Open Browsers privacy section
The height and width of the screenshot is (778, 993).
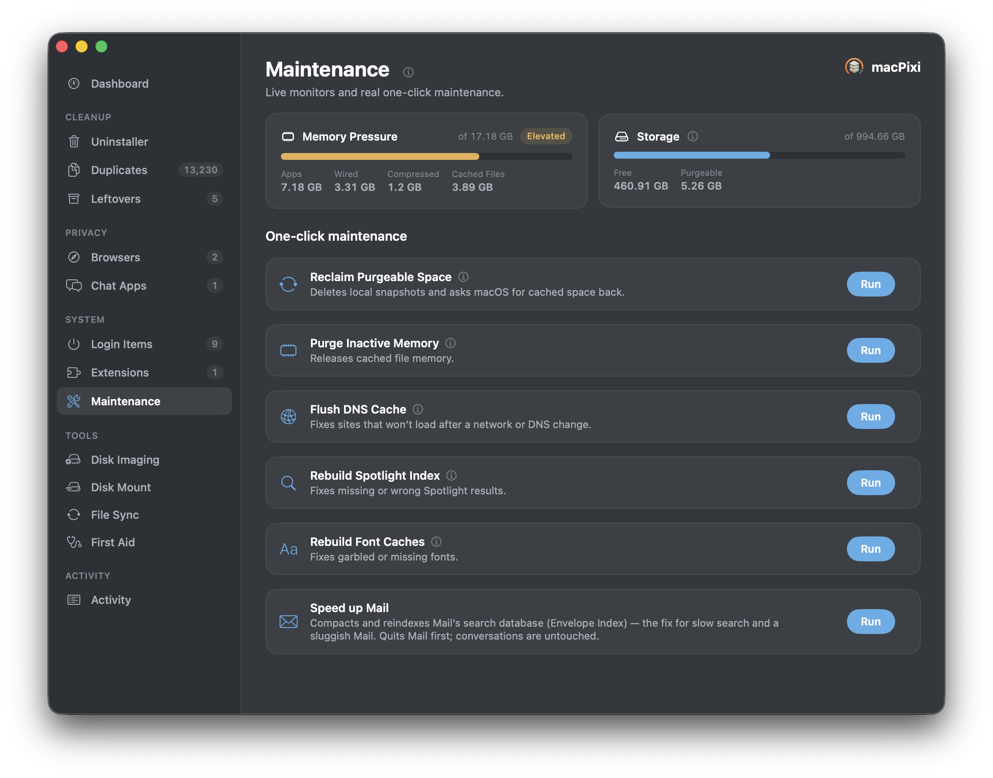click(x=144, y=257)
